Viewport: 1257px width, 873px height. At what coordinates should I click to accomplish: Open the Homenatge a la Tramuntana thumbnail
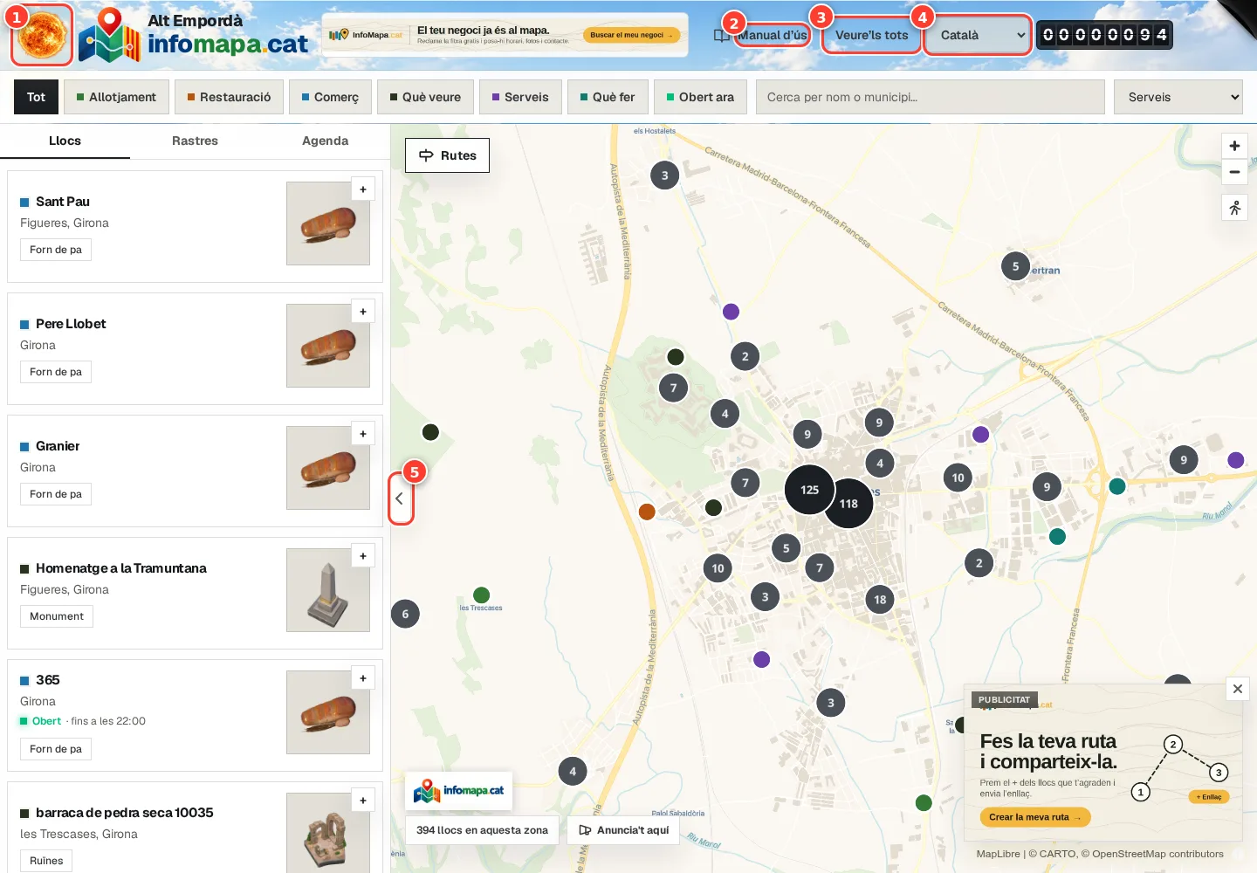point(328,590)
